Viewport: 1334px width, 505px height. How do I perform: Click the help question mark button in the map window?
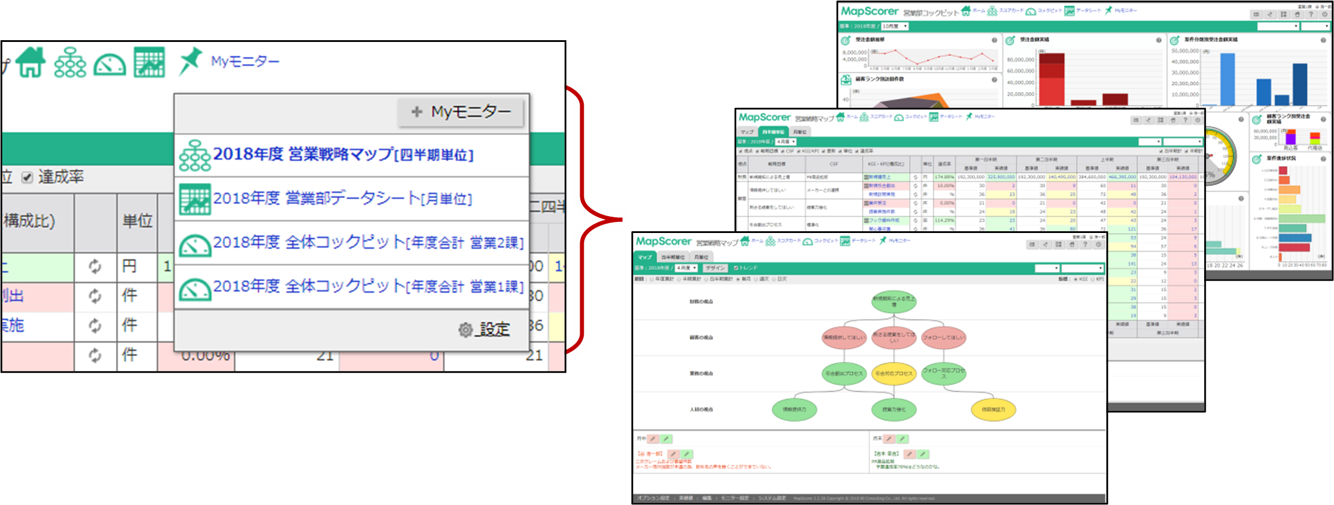(x=1085, y=245)
